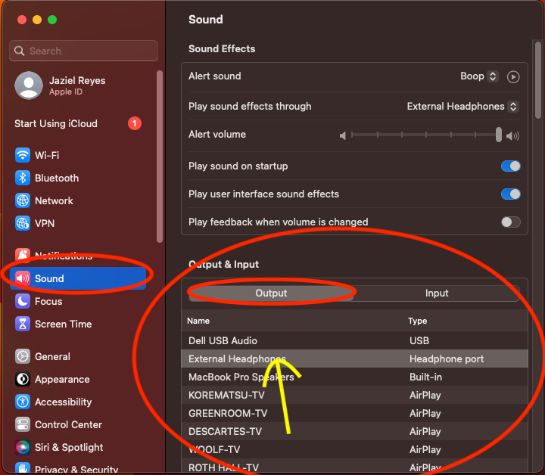
Task: Enable feedback when volume is changed
Action: coord(511,222)
